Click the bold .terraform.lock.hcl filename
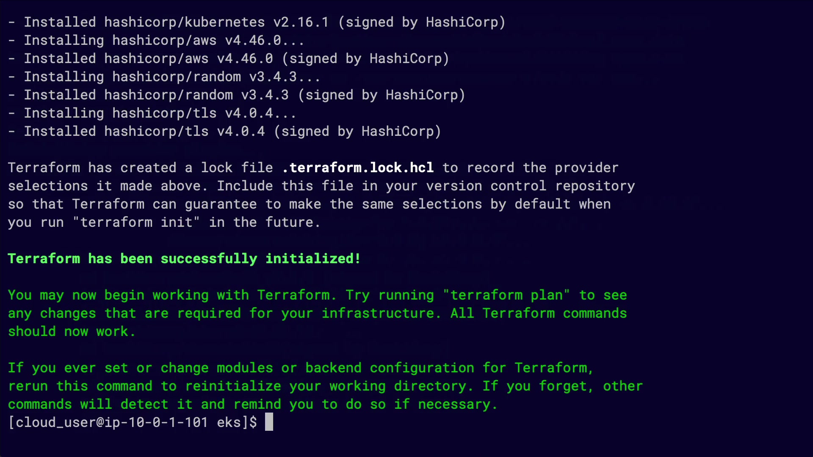Image resolution: width=813 pixels, height=457 pixels. tap(358, 168)
